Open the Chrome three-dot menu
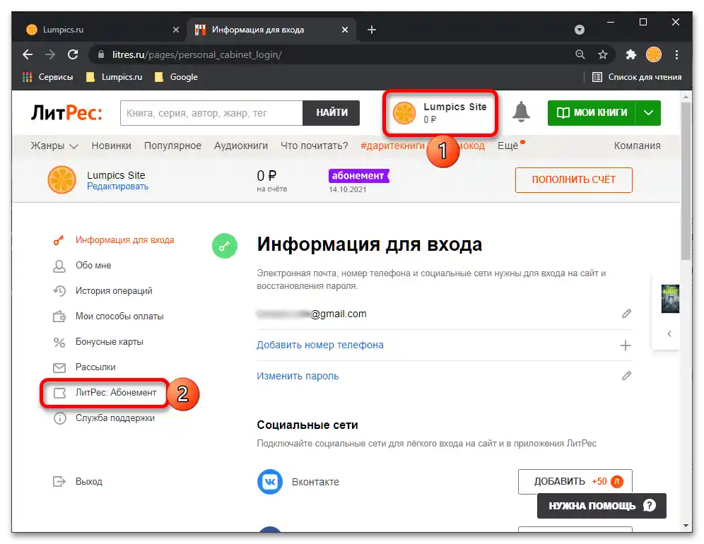Viewport: 704px width, 544px height. pos(676,55)
